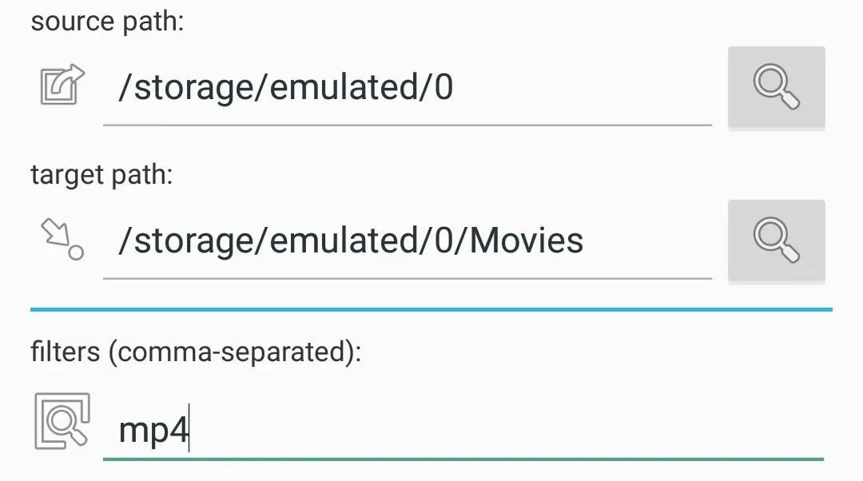The image size is (863, 481).
Task: Click the target path destination arrow icon
Action: (x=62, y=239)
